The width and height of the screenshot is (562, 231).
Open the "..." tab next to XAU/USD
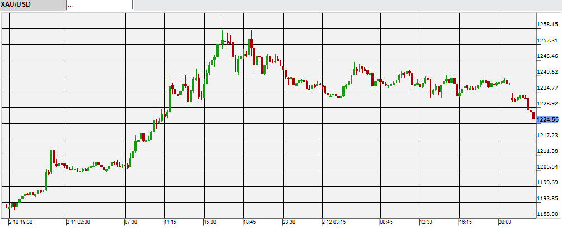click(99, 5)
